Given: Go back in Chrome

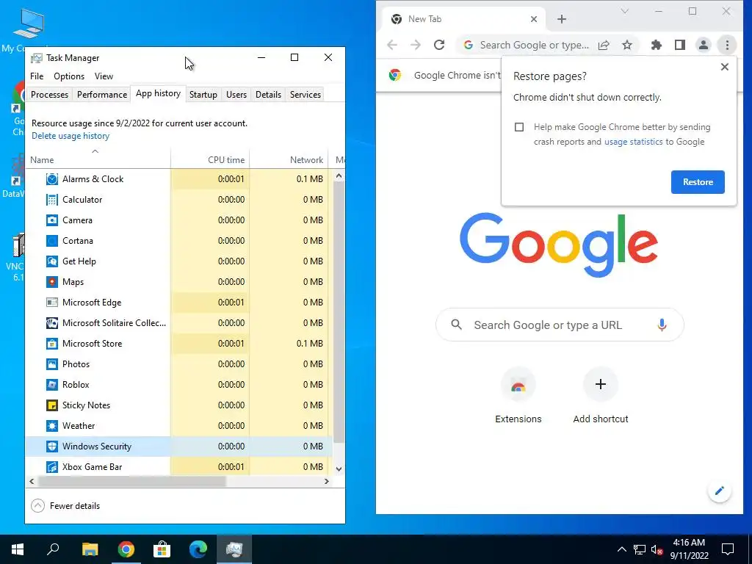Looking at the screenshot, I should tap(392, 45).
